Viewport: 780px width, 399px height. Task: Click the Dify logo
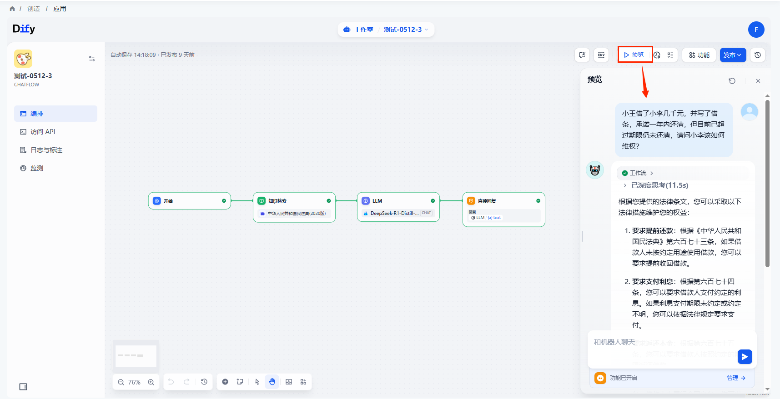tap(24, 29)
